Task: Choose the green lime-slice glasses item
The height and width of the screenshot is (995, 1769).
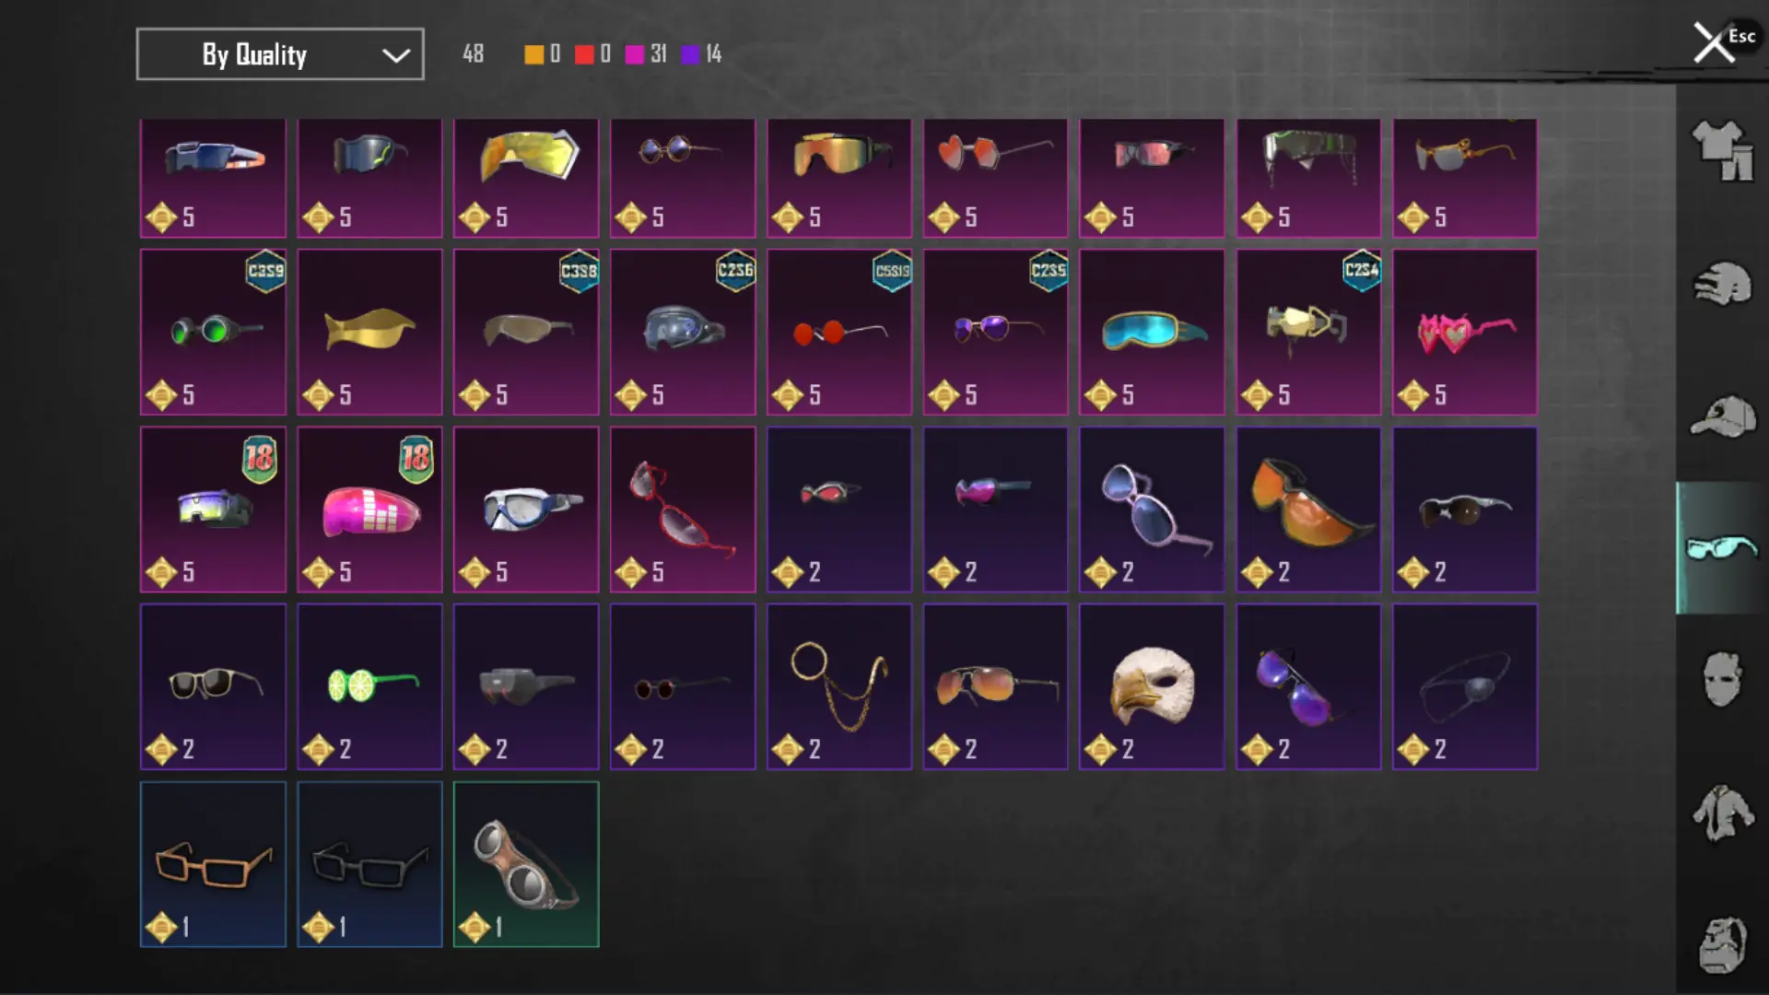Action: click(369, 686)
